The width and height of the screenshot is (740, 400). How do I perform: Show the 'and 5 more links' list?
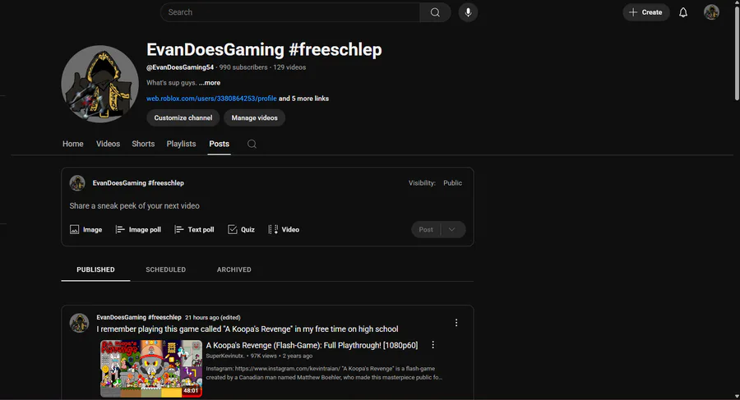(x=303, y=99)
